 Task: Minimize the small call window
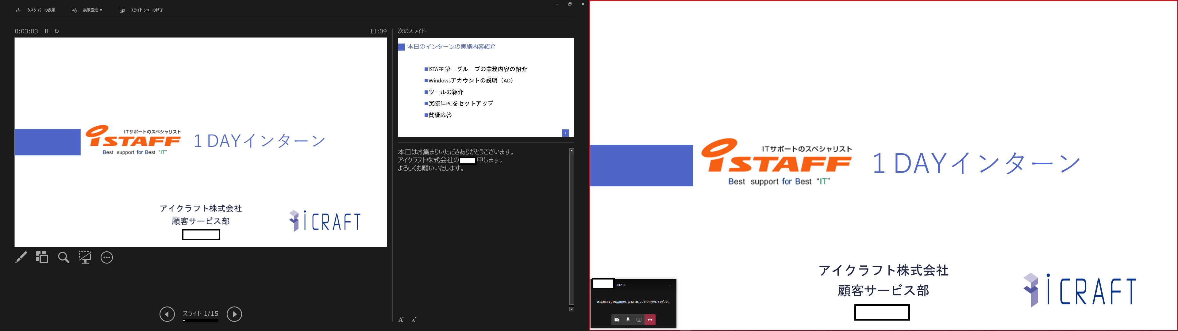point(669,285)
